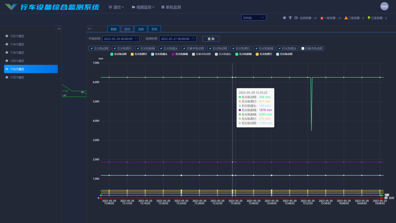Click the 查询 query button
Viewport: 396px width, 223px height.
(x=211, y=39)
